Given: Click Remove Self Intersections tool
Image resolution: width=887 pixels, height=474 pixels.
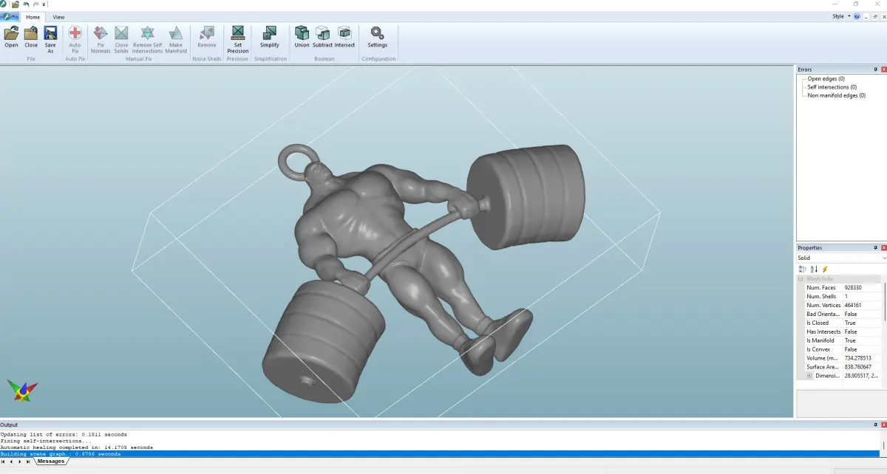Looking at the screenshot, I should [x=147, y=39].
